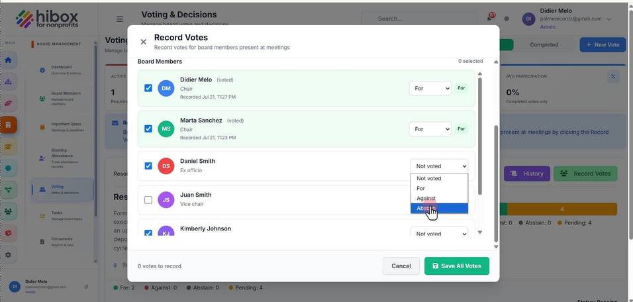The image size is (633, 302).
Task: Go to Important Dates menu item
Action: click(63, 126)
